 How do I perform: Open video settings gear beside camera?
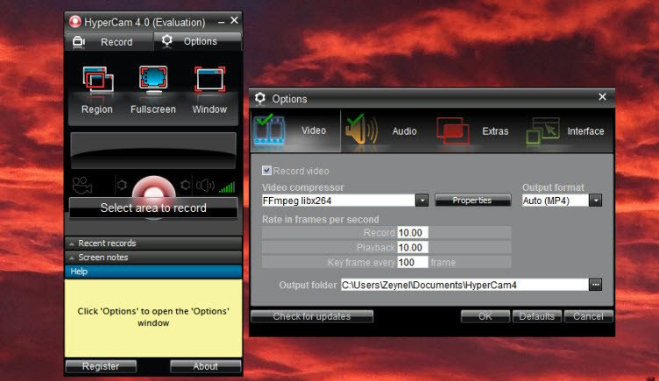[x=122, y=186]
